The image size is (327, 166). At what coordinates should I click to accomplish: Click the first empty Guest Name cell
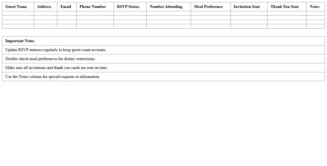coord(18,13)
